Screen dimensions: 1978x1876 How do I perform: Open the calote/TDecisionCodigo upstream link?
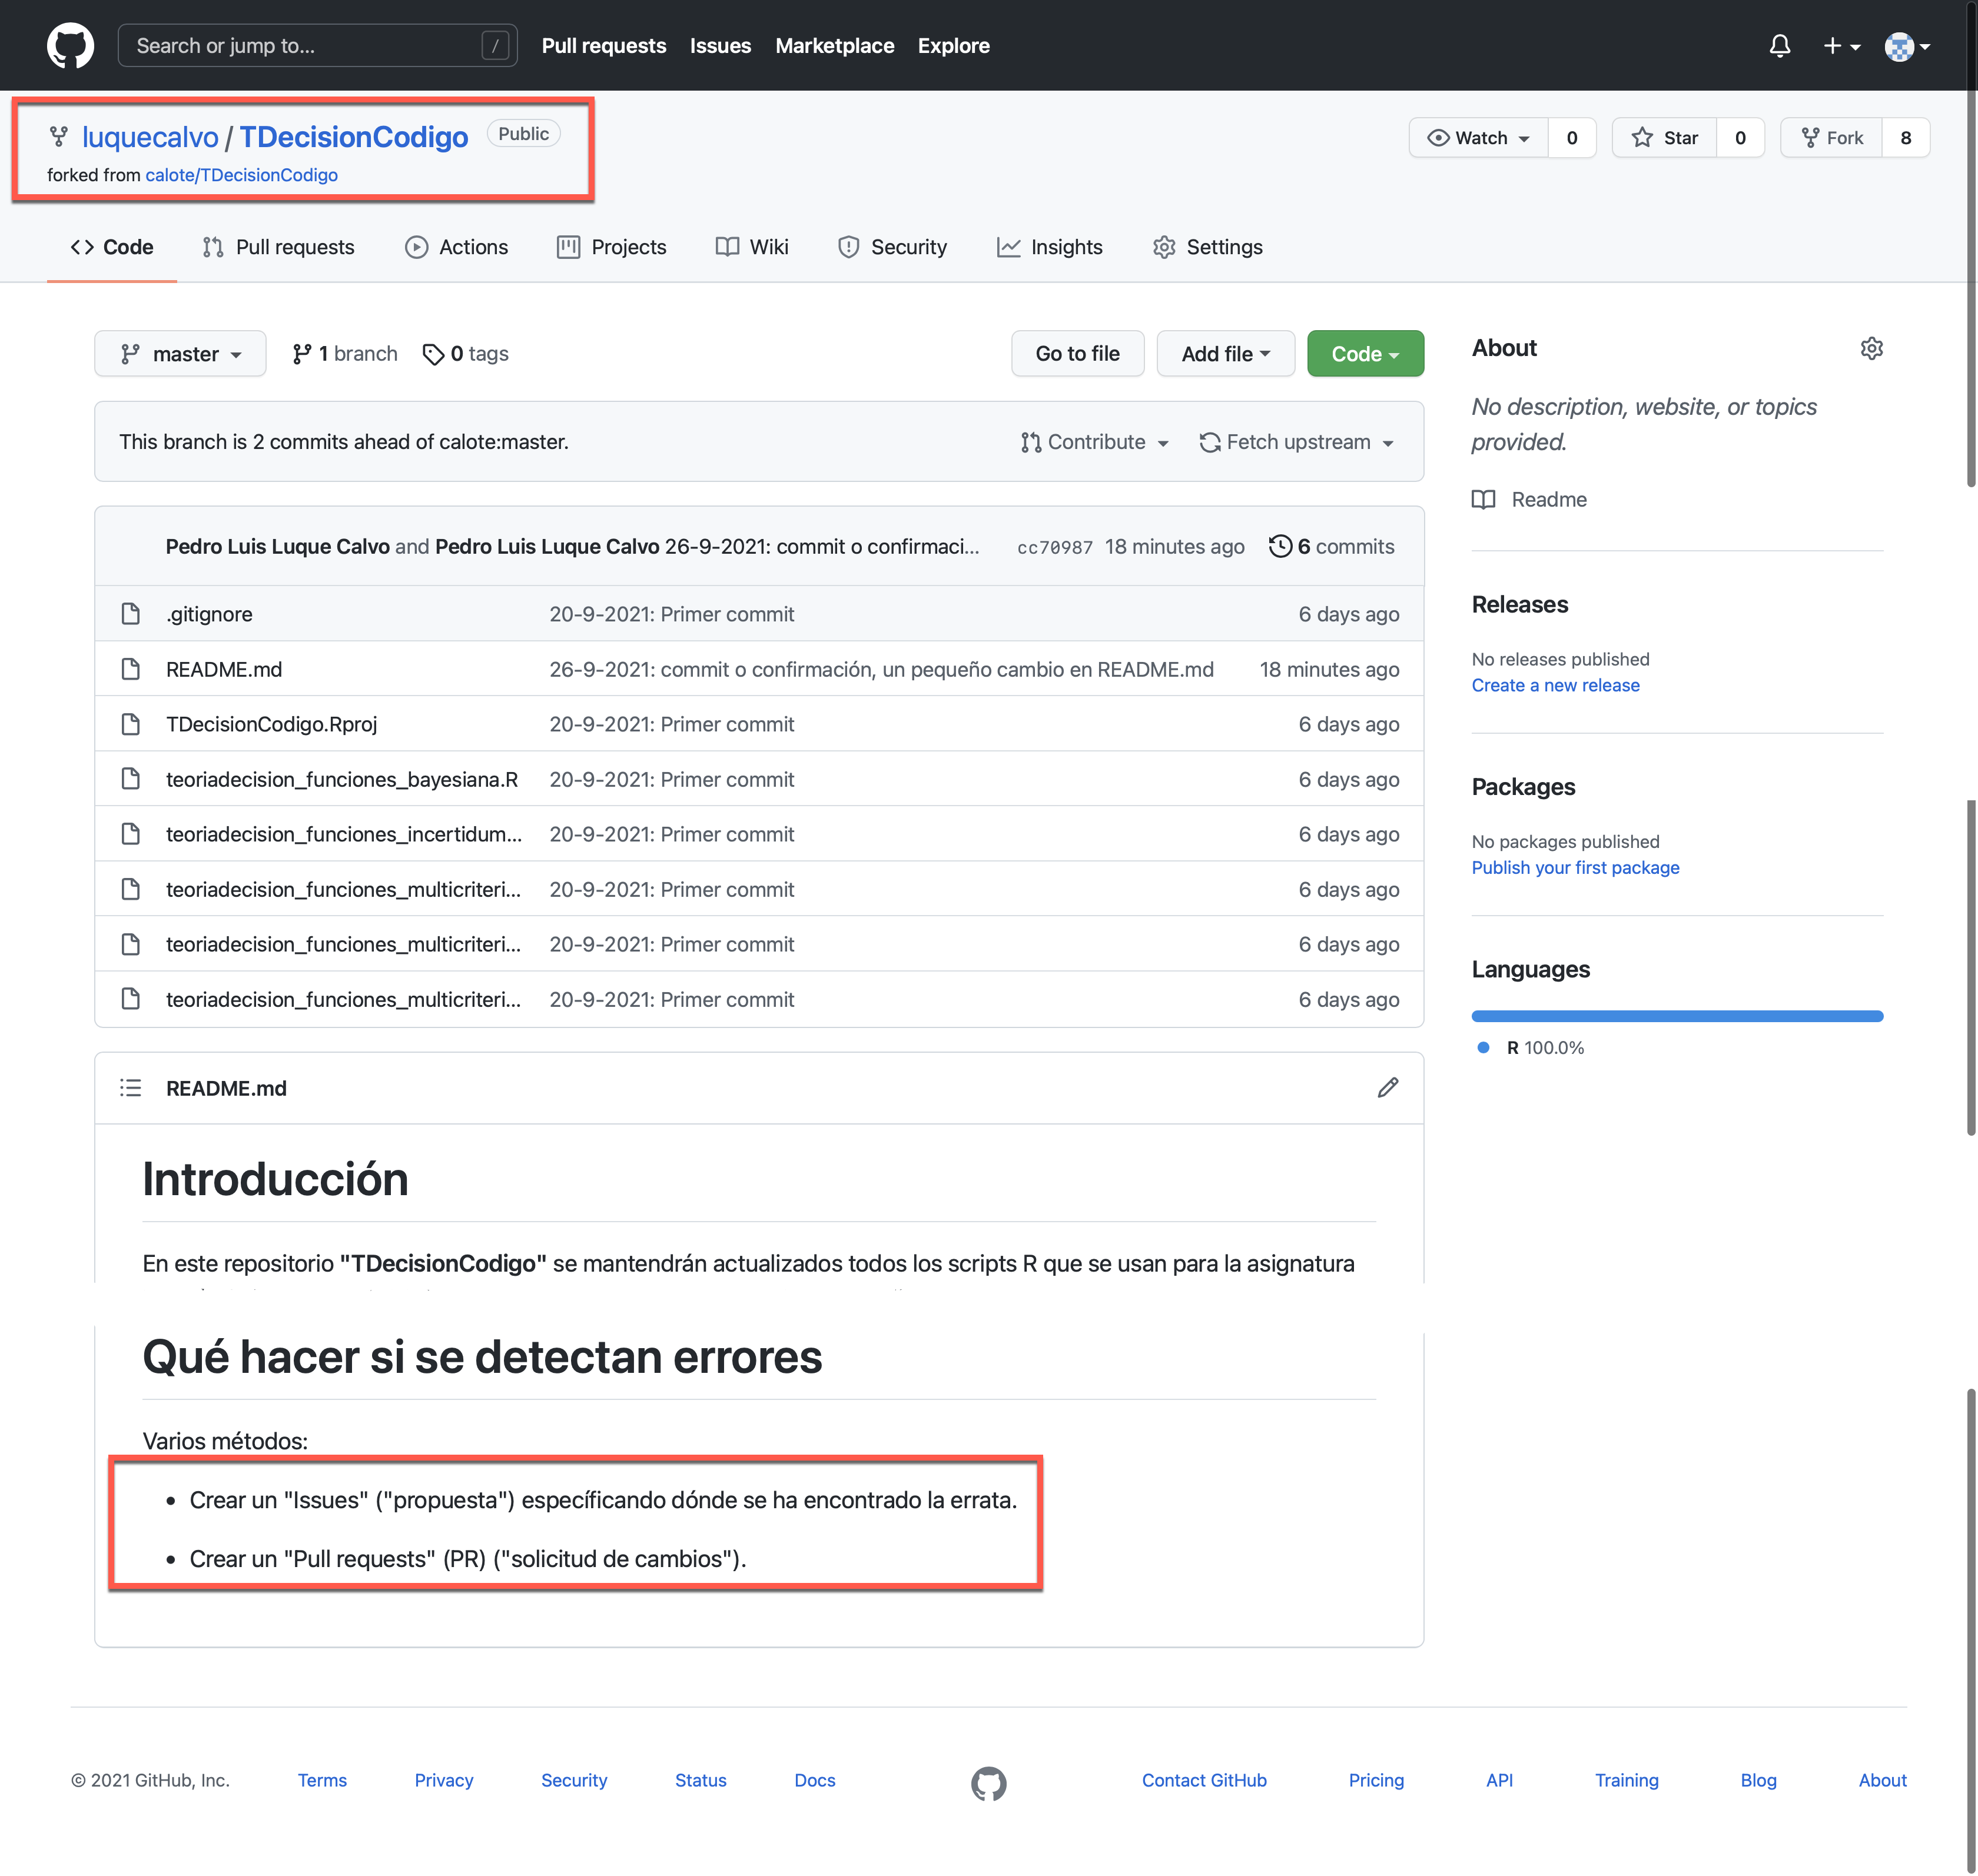tap(241, 175)
